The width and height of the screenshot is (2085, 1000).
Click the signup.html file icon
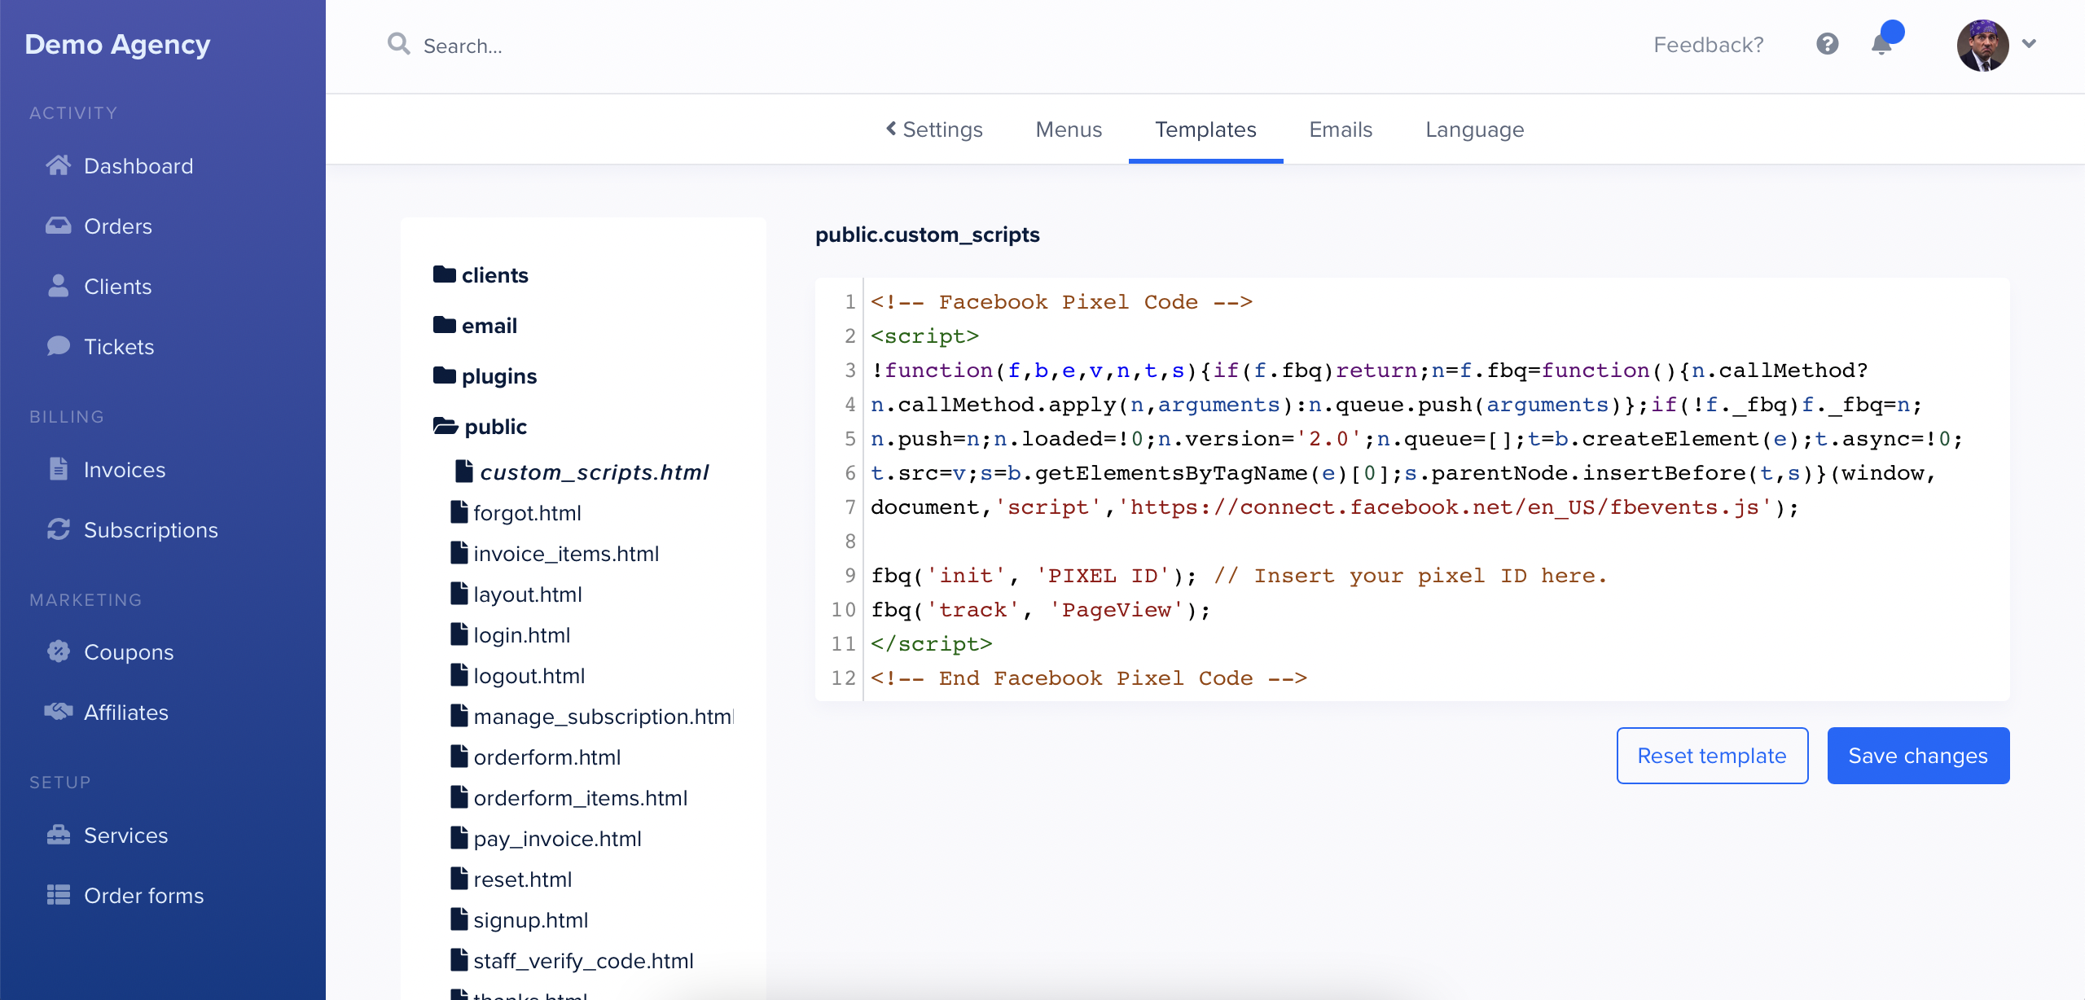point(459,919)
